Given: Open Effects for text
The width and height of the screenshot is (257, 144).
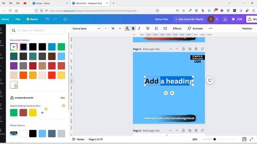Looking at the screenshot, I should 177,28.
